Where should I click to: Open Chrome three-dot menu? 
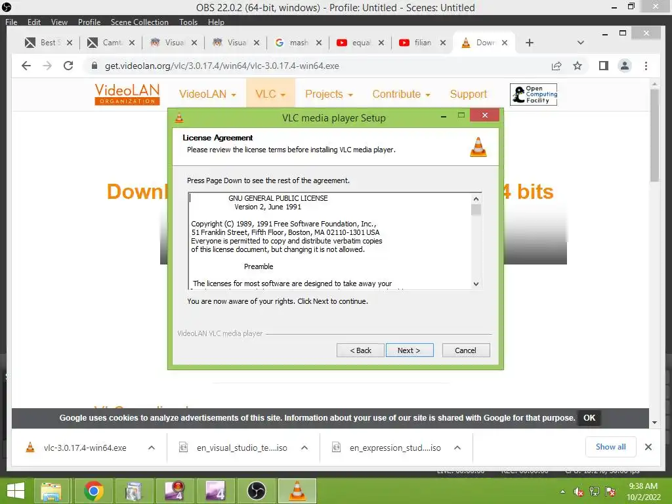pos(646,66)
